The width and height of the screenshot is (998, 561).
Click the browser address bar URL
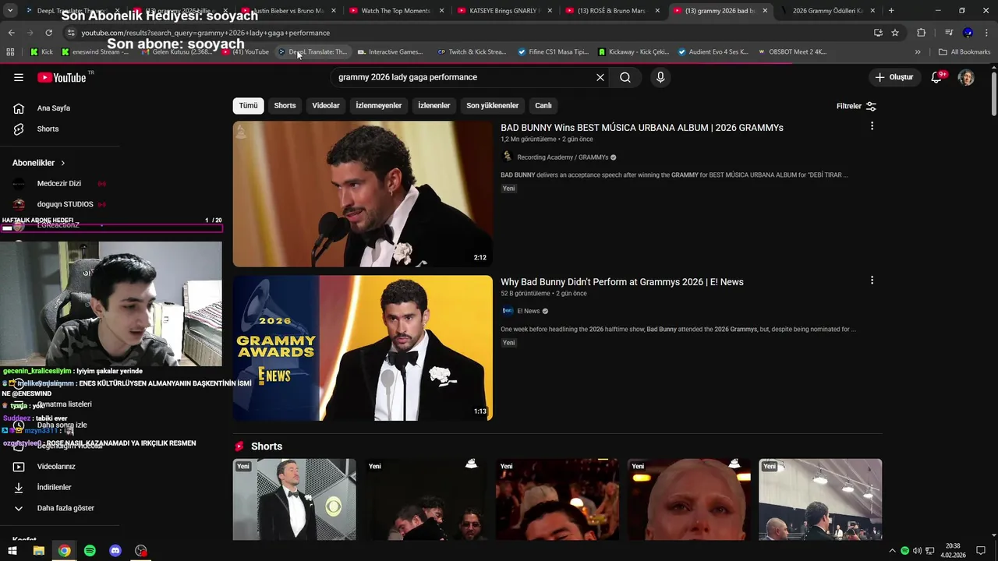coord(206,33)
